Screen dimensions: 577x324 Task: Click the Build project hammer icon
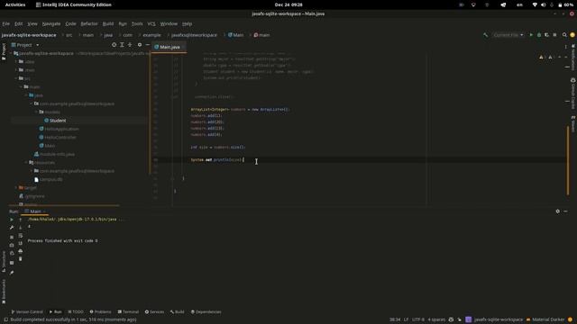coord(485,35)
